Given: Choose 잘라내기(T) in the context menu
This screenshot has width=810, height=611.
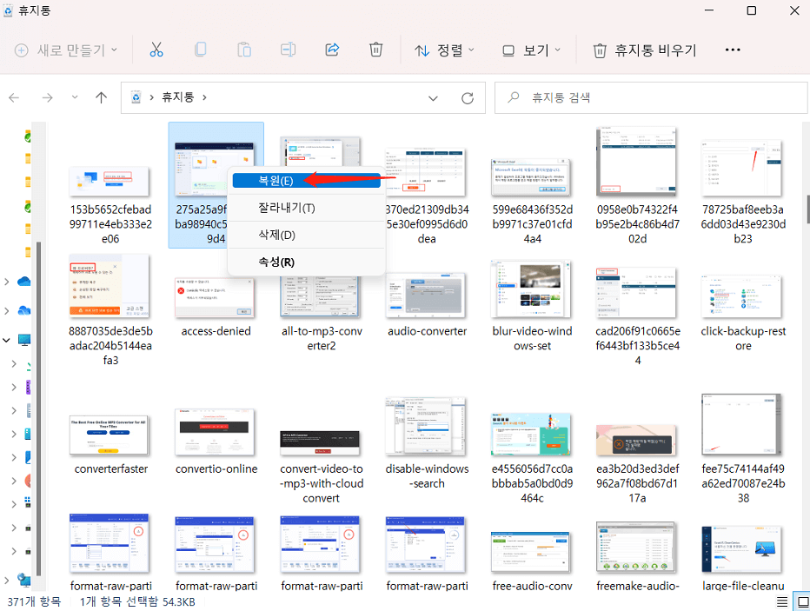Looking at the screenshot, I should [306, 208].
